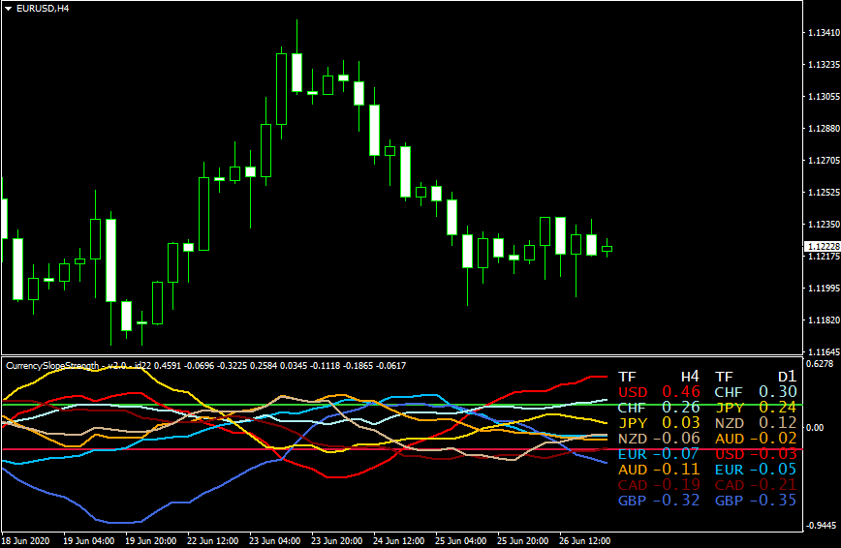Click the 0.6278 indicator scale value
This screenshot has height=548, width=841.
click(822, 364)
